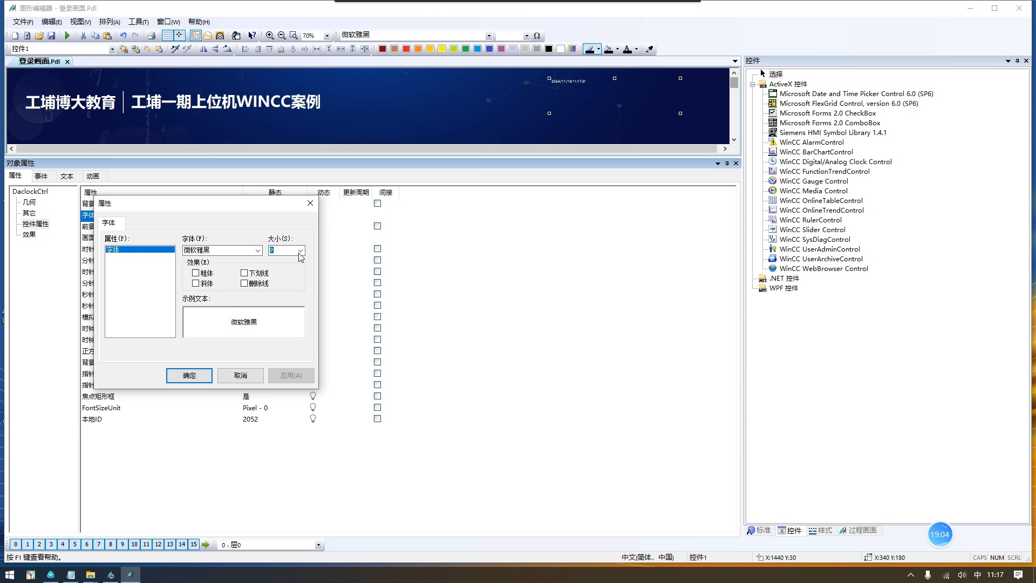The height and width of the screenshot is (583, 1036).
Task: Pick the dark red color swatch
Action: (383, 49)
